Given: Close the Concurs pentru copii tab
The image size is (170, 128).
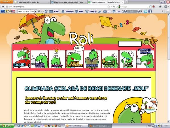Looking at the screenshot, I should (122, 2).
